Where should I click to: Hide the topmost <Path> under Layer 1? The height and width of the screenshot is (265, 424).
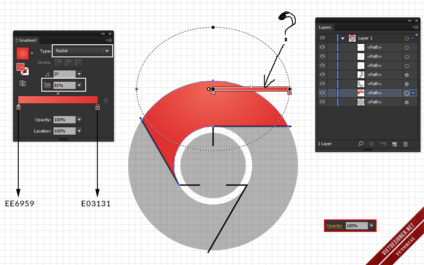tap(322, 47)
